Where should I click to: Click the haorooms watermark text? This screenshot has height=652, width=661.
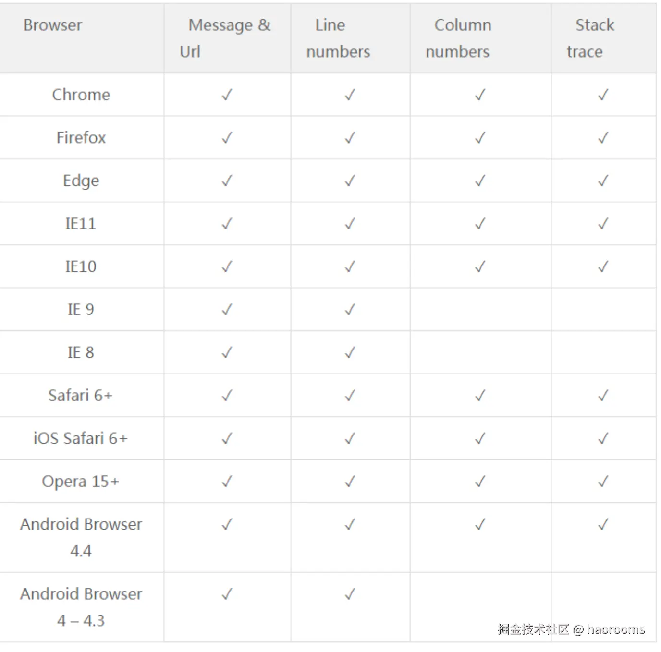point(616,629)
